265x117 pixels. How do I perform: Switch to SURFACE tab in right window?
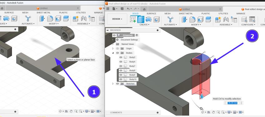click(x=151, y=13)
